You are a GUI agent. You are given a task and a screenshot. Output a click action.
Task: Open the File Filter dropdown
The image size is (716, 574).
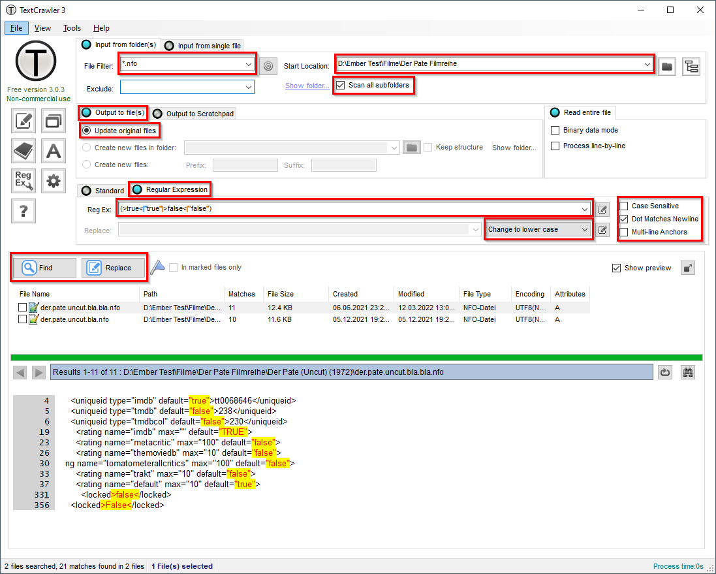249,64
